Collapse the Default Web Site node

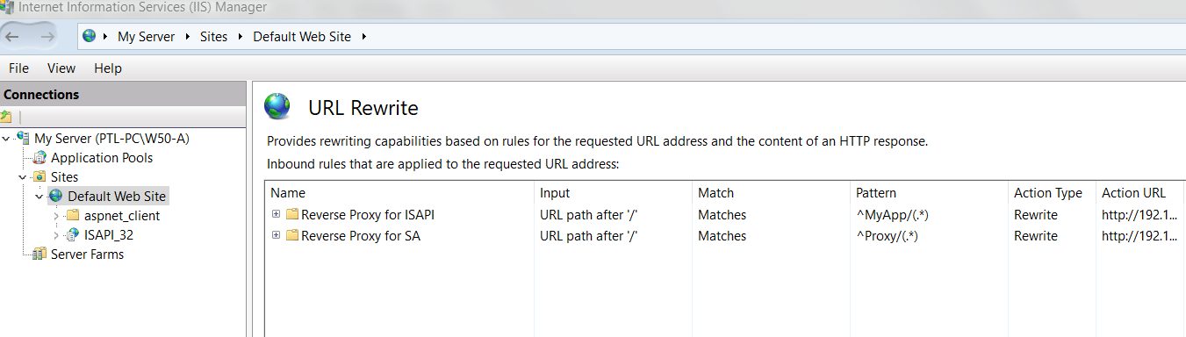pos(39,196)
